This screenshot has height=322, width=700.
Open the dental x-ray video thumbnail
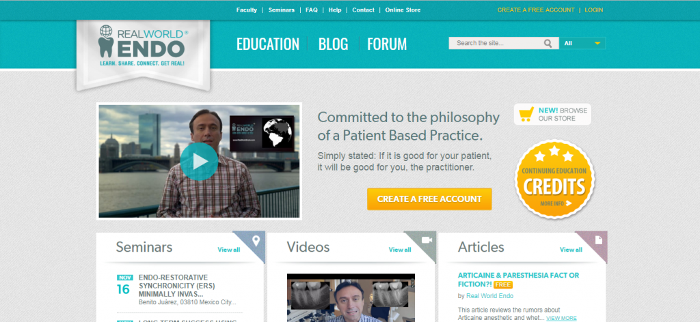(x=351, y=297)
